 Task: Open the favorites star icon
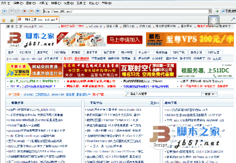[4, 20]
